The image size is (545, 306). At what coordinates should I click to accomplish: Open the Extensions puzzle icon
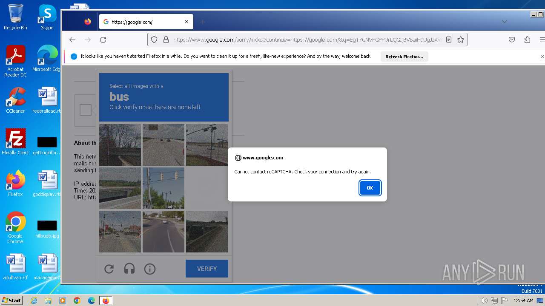(x=527, y=40)
